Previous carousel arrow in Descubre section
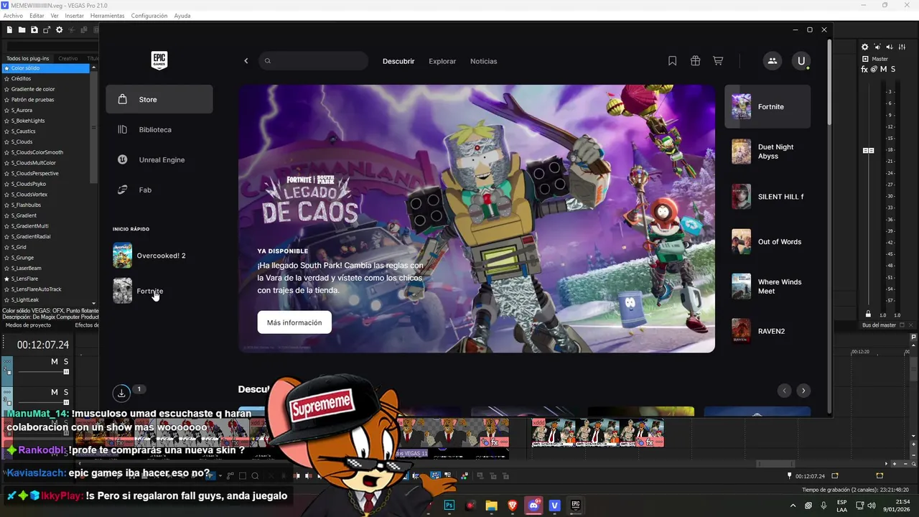Screen dimensions: 919x517 784,391
